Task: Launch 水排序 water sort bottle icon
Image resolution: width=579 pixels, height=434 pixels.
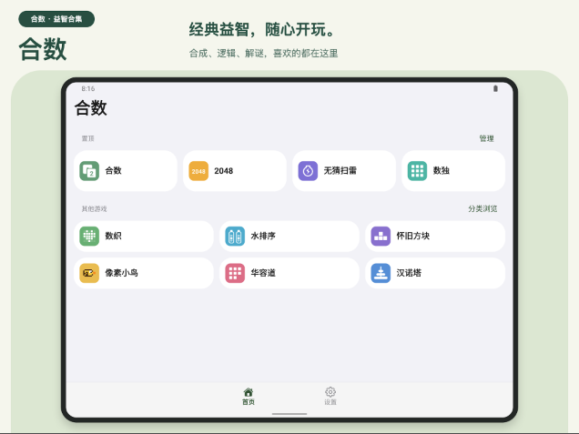Action: pyautogui.click(x=235, y=237)
